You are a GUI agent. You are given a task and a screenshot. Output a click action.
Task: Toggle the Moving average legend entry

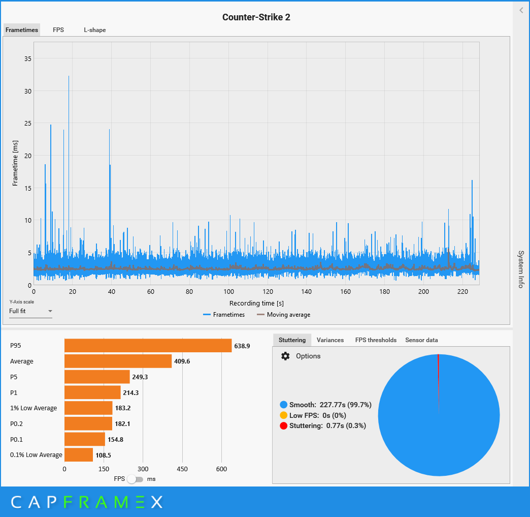[x=283, y=315]
